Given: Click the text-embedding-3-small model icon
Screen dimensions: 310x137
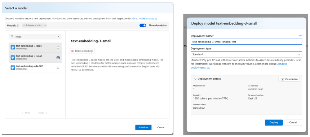Looking at the screenshot, I should (13, 57).
